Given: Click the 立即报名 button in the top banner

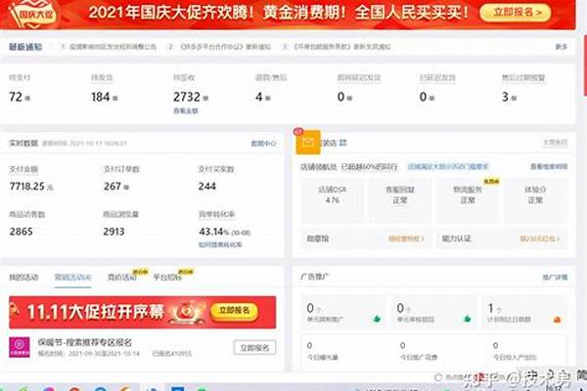Looking at the screenshot, I should pos(516,13).
